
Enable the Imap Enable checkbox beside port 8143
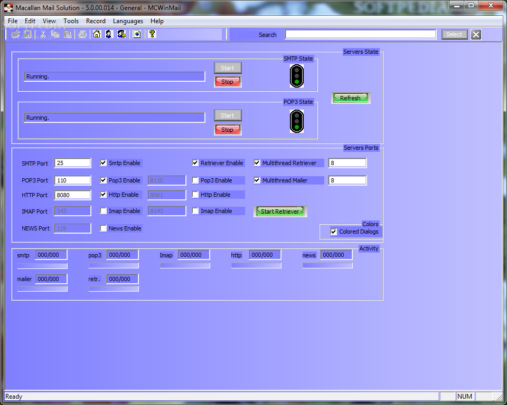pyautogui.click(x=195, y=211)
